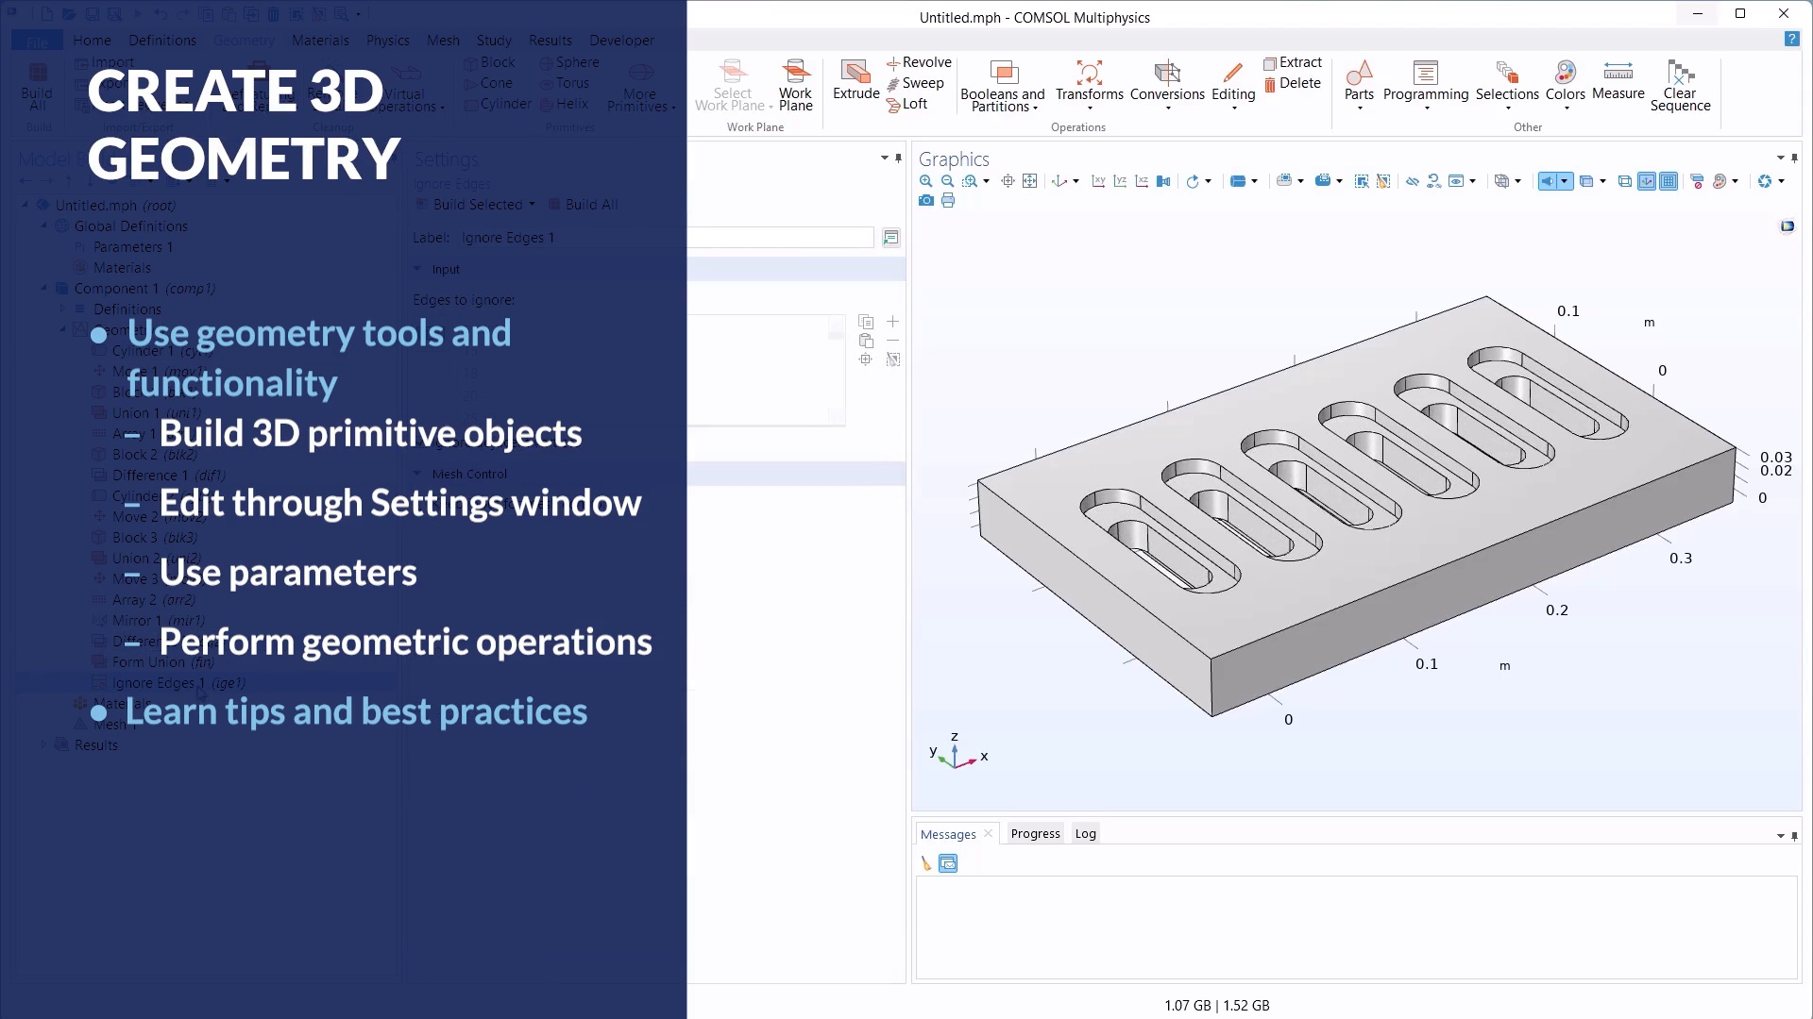This screenshot has height=1019, width=1813.
Task: Click reset hiding icon
Action: (x=1433, y=181)
